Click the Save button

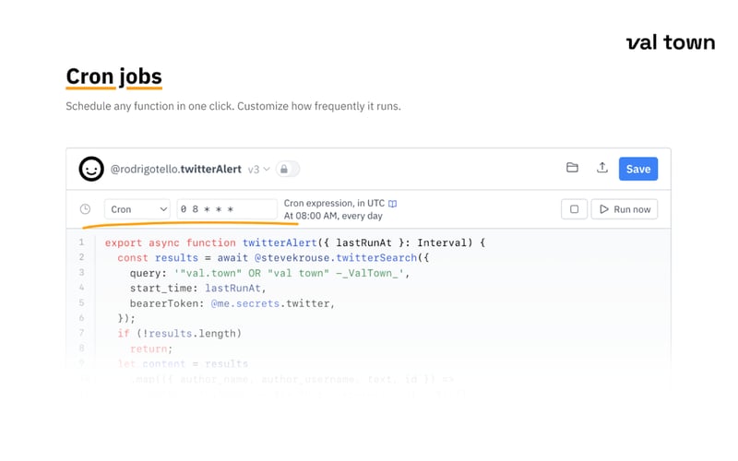[x=638, y=169]
